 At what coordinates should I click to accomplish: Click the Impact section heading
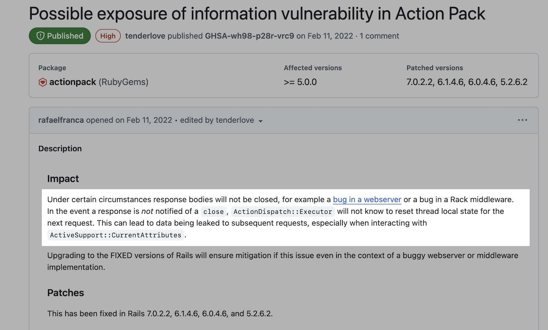[63, 179]
